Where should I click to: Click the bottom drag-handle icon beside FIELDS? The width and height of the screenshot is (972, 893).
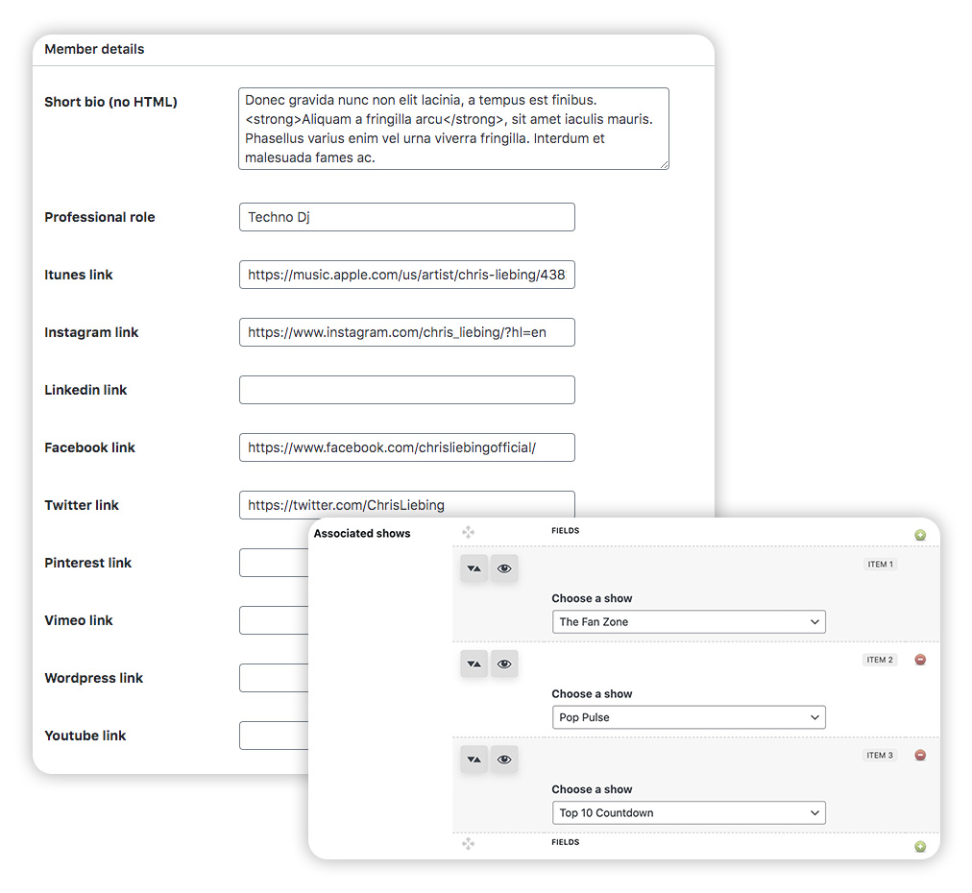[x=468, y=843]
